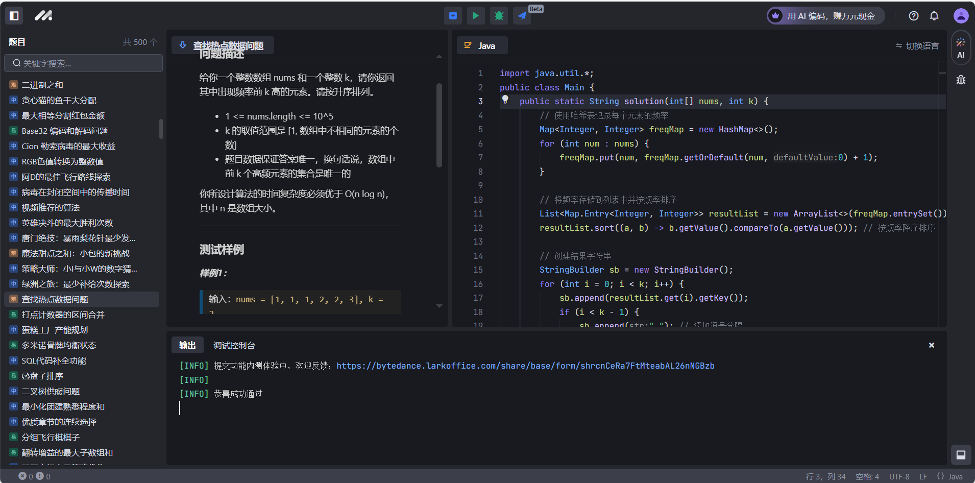Click the description scroll-up arrow
Screen dimensions: 975x483
pyautogui.click(x=439, y=57)
